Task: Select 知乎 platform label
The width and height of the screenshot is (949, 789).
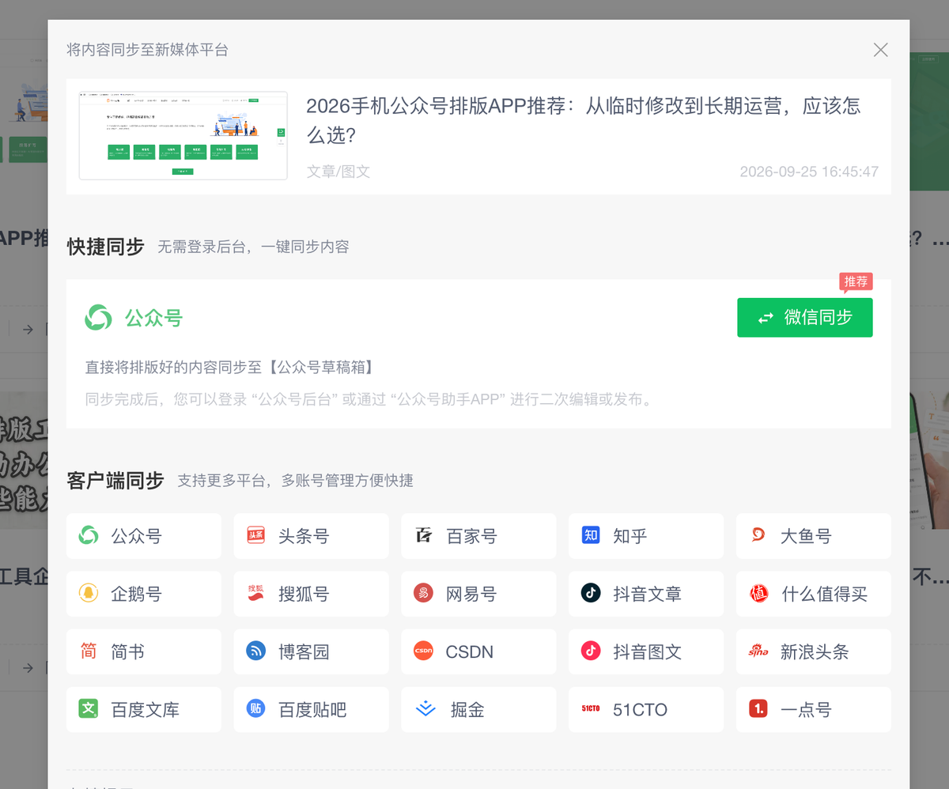Action: pyautogui.click(x=630, y=536)
